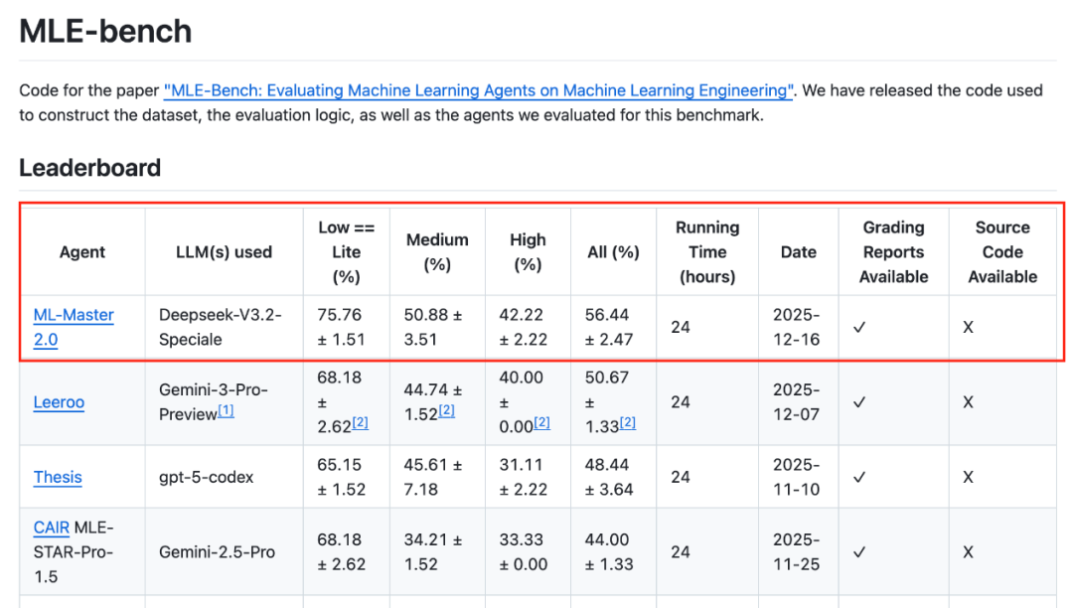Viewport: 1073px width, 608px height.
Task: Open footnote [1] beside Gemini-3-Pro-Preview
Action: click(x=227, y=411)
